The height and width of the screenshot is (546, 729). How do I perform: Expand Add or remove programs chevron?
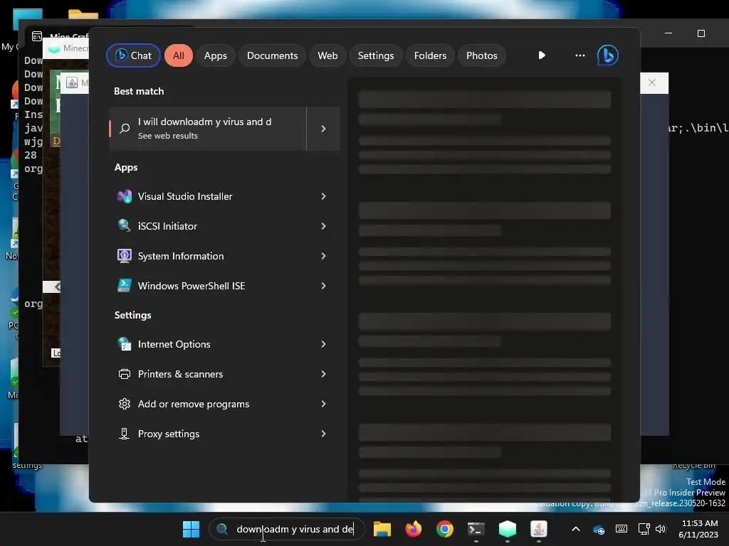coord(324,404)
